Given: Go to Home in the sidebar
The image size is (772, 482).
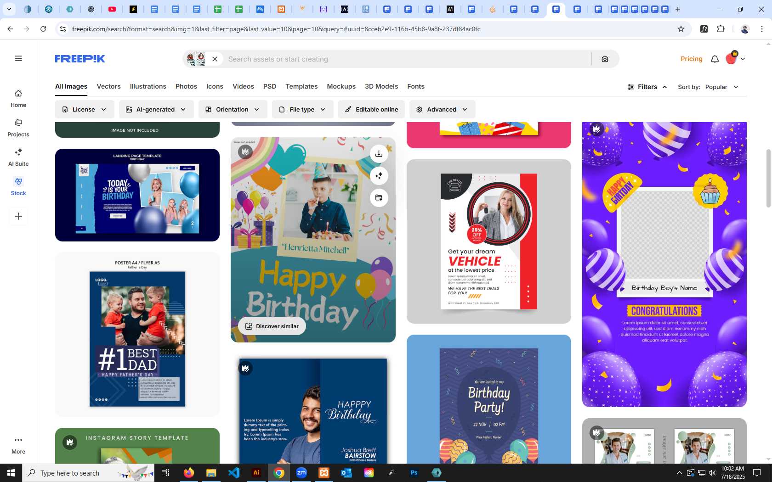Looking at the screenshot, I should (18, 99).
